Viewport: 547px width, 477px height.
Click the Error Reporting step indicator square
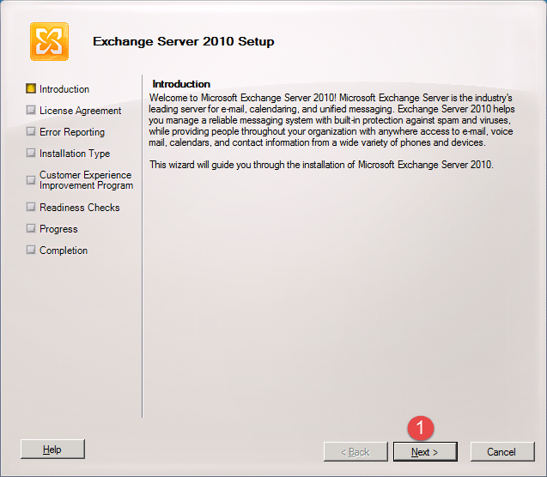[x=31, y=132]
